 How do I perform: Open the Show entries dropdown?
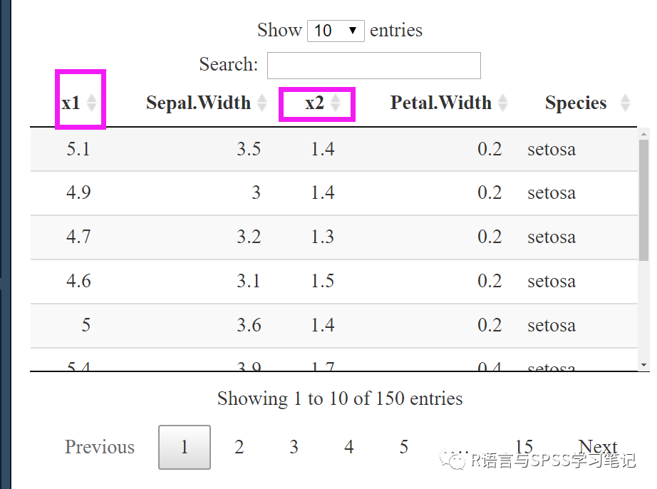[x=336, y=31]
